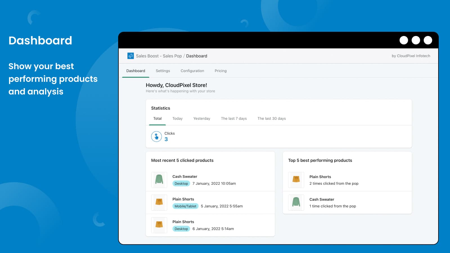Screen dimensions: 450x253
Task: Open the Configuration tab
Action: click(192, 71)
